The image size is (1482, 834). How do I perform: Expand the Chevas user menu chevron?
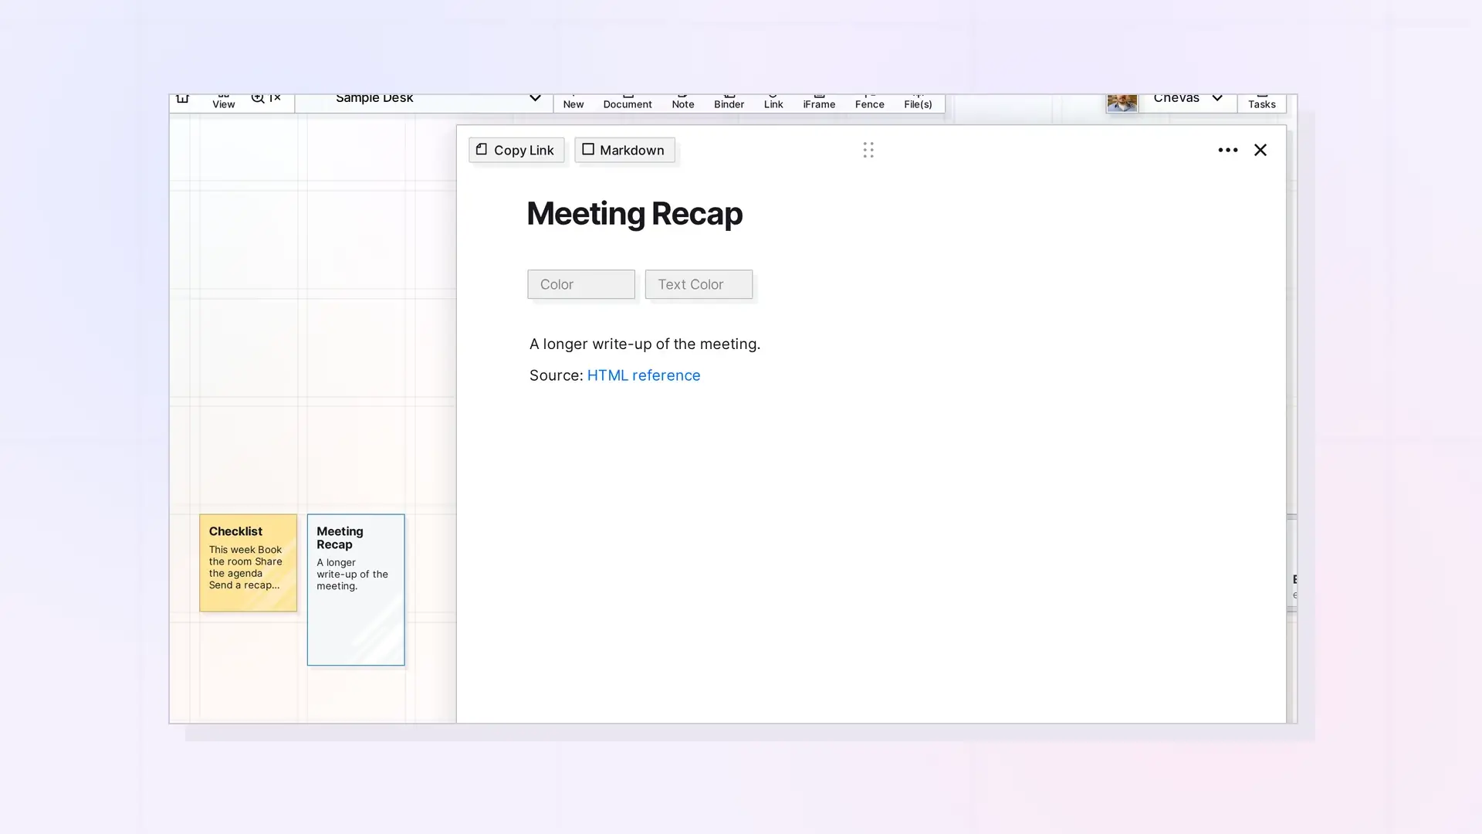pyautogui.click(x=1217, y=98)
